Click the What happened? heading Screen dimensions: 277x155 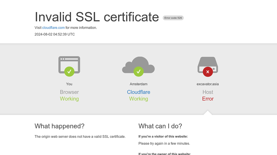tap(60, 126)
